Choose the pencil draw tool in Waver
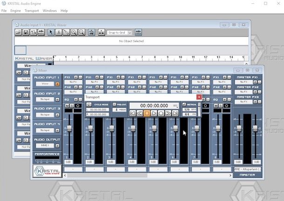Screen dimensions: 284x201 66,32
